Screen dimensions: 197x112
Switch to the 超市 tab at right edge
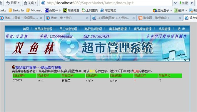[x=191, y=18]
